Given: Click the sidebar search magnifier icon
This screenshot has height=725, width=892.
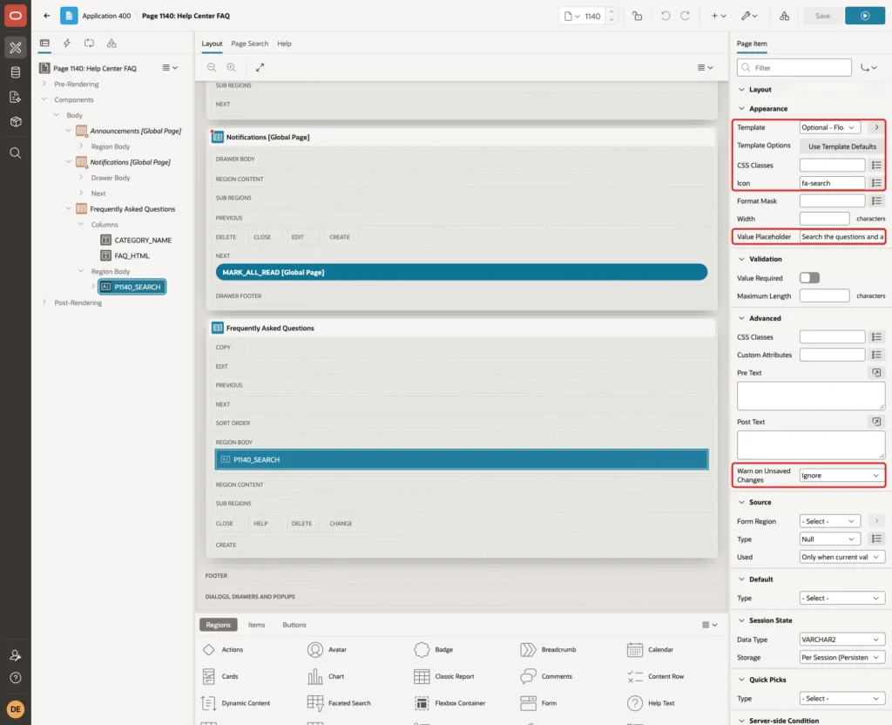Looking at the screenshot, I should click(16, 153).
